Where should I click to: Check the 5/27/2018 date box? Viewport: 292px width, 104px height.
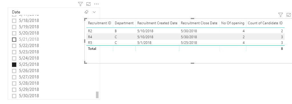pyautogui.click(x=14, y=77)
